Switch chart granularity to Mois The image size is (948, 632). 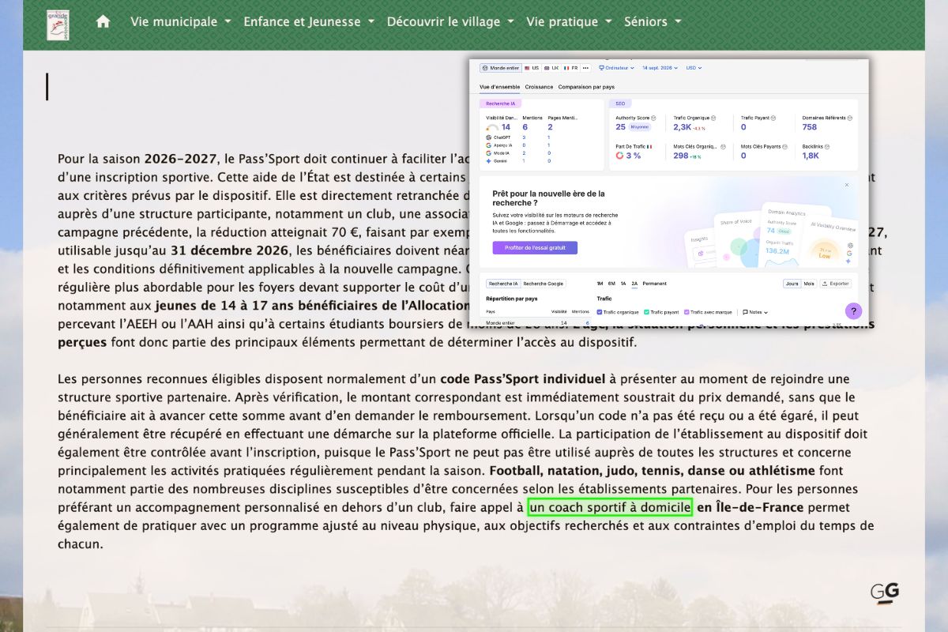[809, 284]
